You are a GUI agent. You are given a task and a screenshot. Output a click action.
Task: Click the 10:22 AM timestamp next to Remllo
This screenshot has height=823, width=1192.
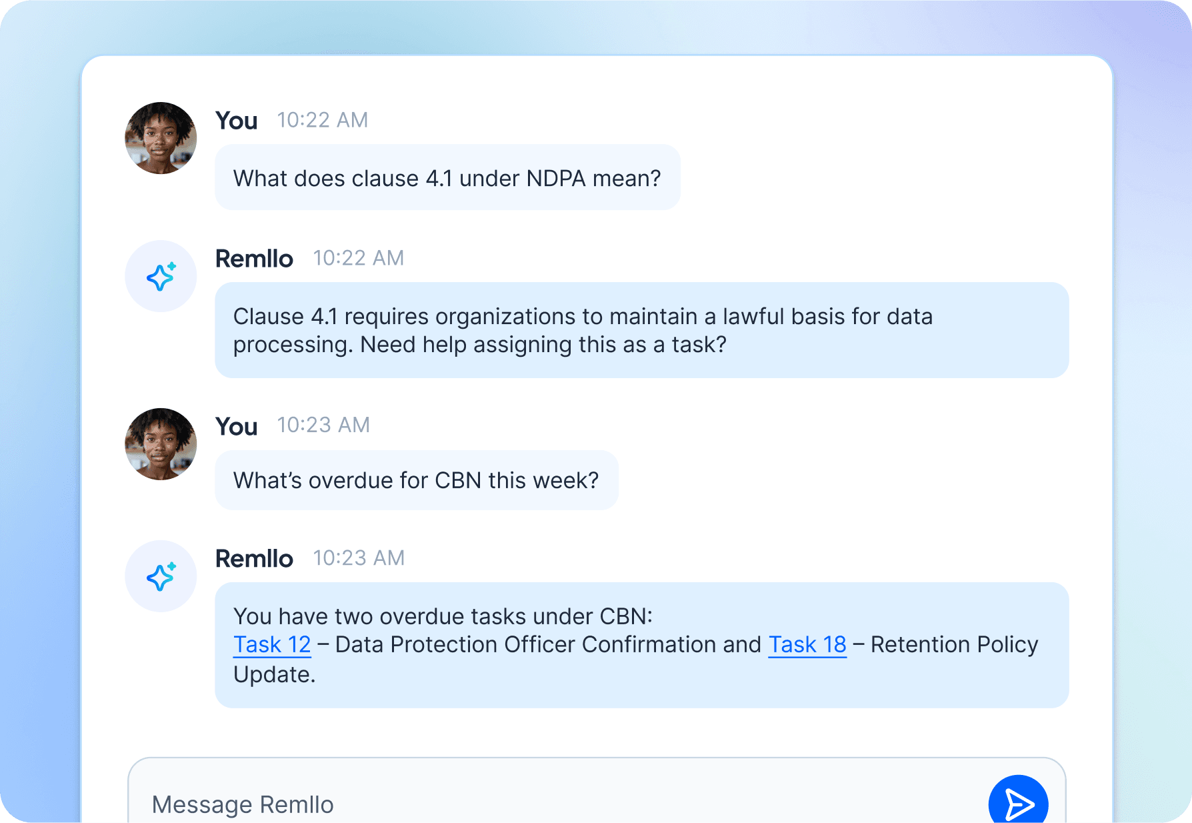coord(359,258)
